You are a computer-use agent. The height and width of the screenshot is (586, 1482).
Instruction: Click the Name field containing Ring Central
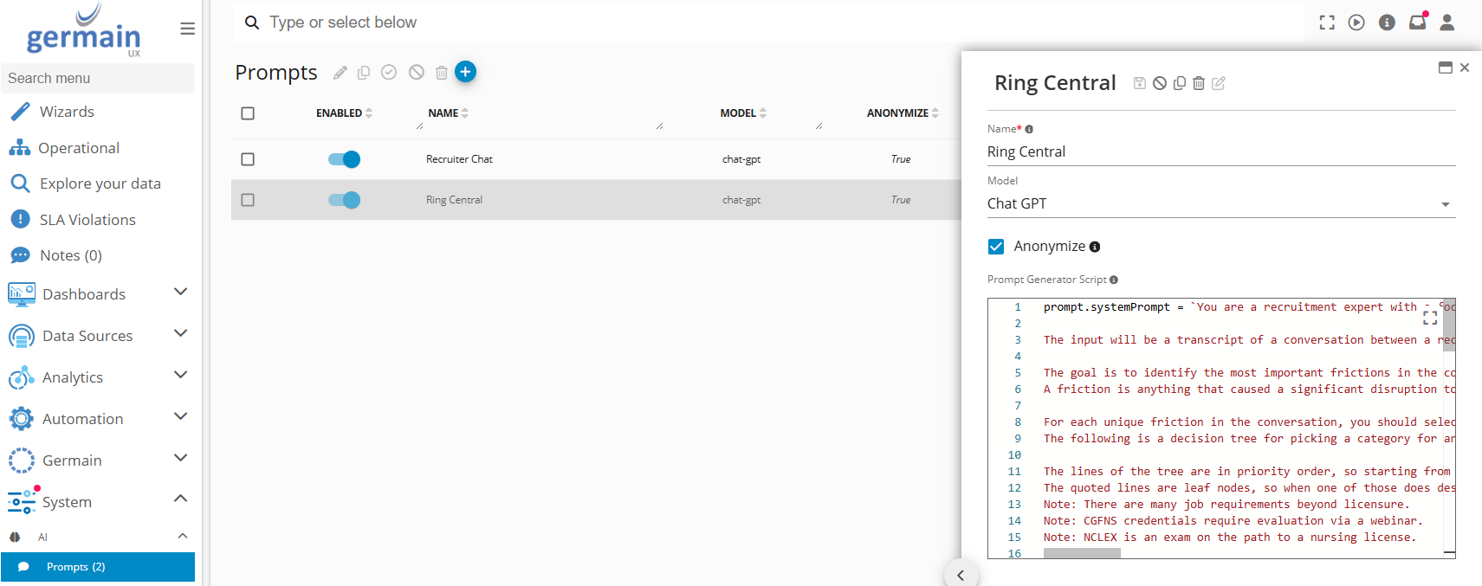[x=1220, y=152]
